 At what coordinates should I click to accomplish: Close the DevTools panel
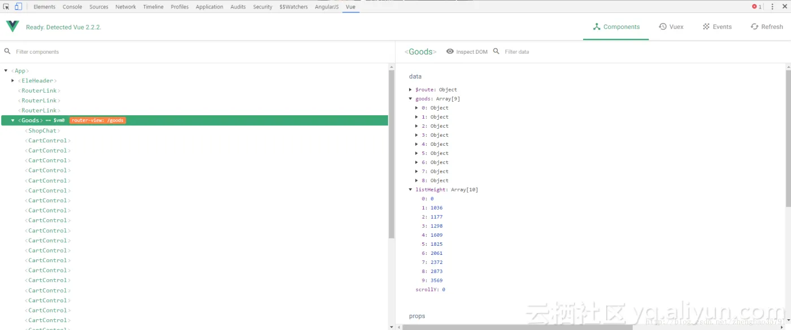point(784,7)
